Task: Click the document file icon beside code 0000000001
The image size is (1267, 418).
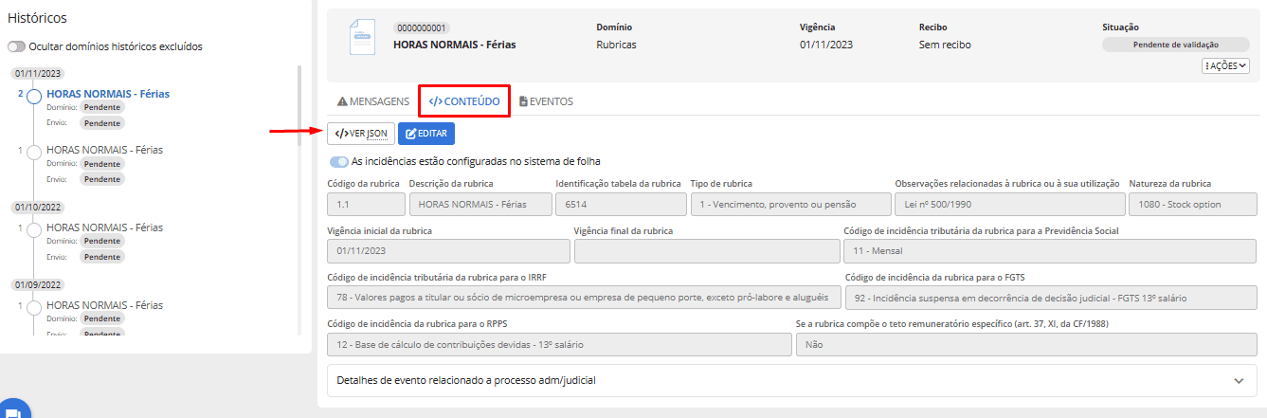Action: click(x=362, y=36)
